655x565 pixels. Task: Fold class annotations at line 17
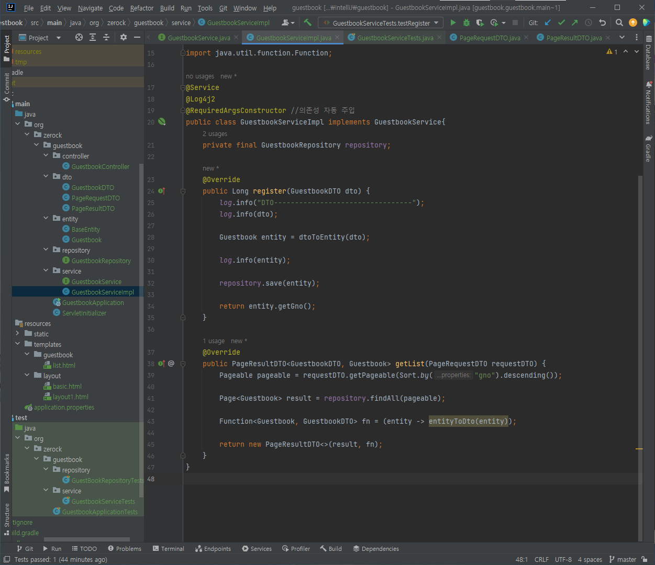point(183,87)
